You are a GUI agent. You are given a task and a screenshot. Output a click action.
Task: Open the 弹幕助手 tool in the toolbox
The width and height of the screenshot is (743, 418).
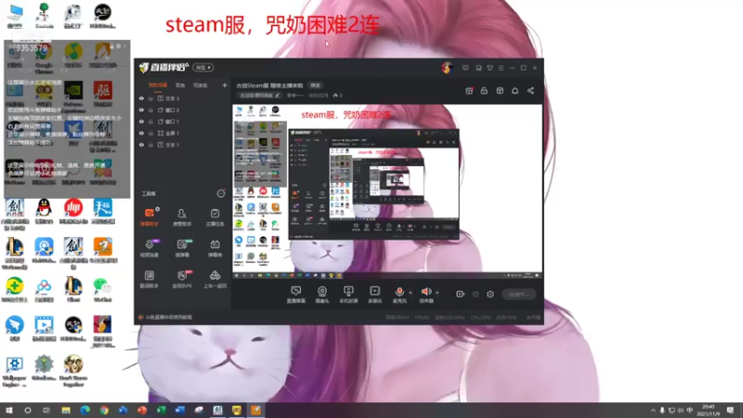point(150,216)
